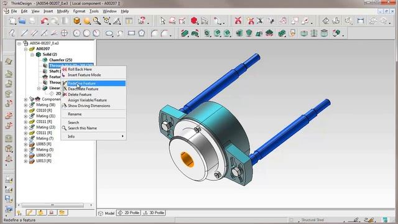Expand the Mating (23) node

coord(25,127)
